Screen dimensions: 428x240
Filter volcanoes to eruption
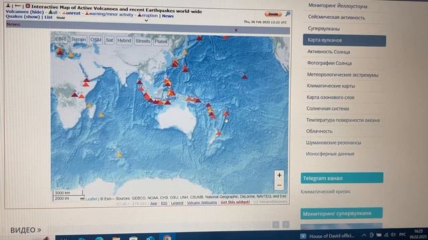(148, 15)
